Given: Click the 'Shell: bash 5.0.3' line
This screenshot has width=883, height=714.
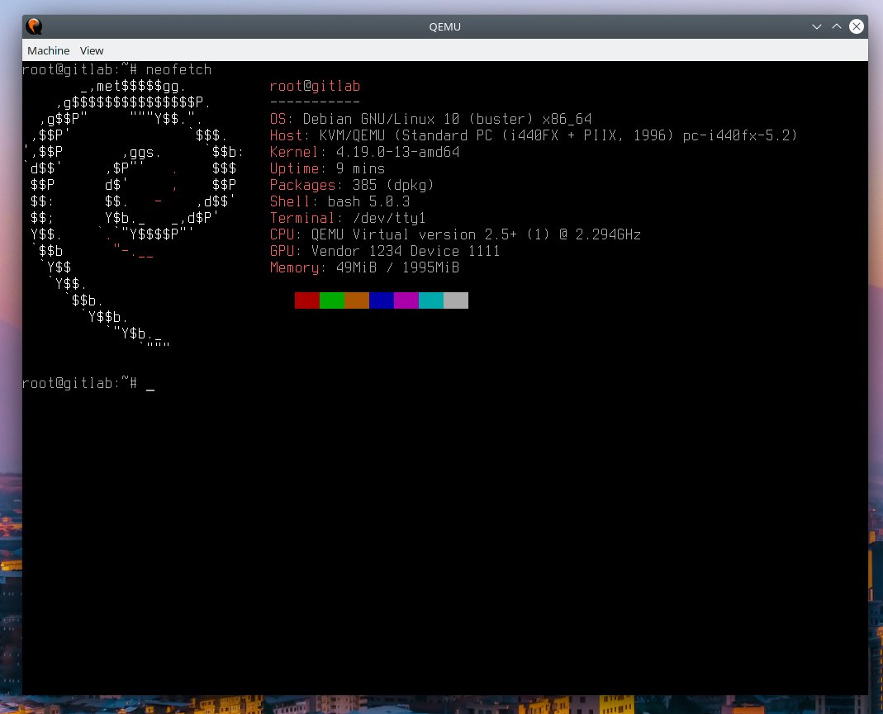Looking at the screenshot, I should click(x=339, y=201).
